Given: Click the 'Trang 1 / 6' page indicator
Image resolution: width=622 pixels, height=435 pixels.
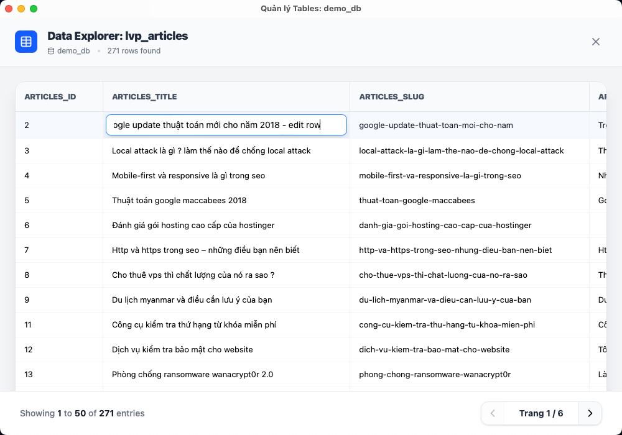Looking at the screenshot, I should (541, 413).
